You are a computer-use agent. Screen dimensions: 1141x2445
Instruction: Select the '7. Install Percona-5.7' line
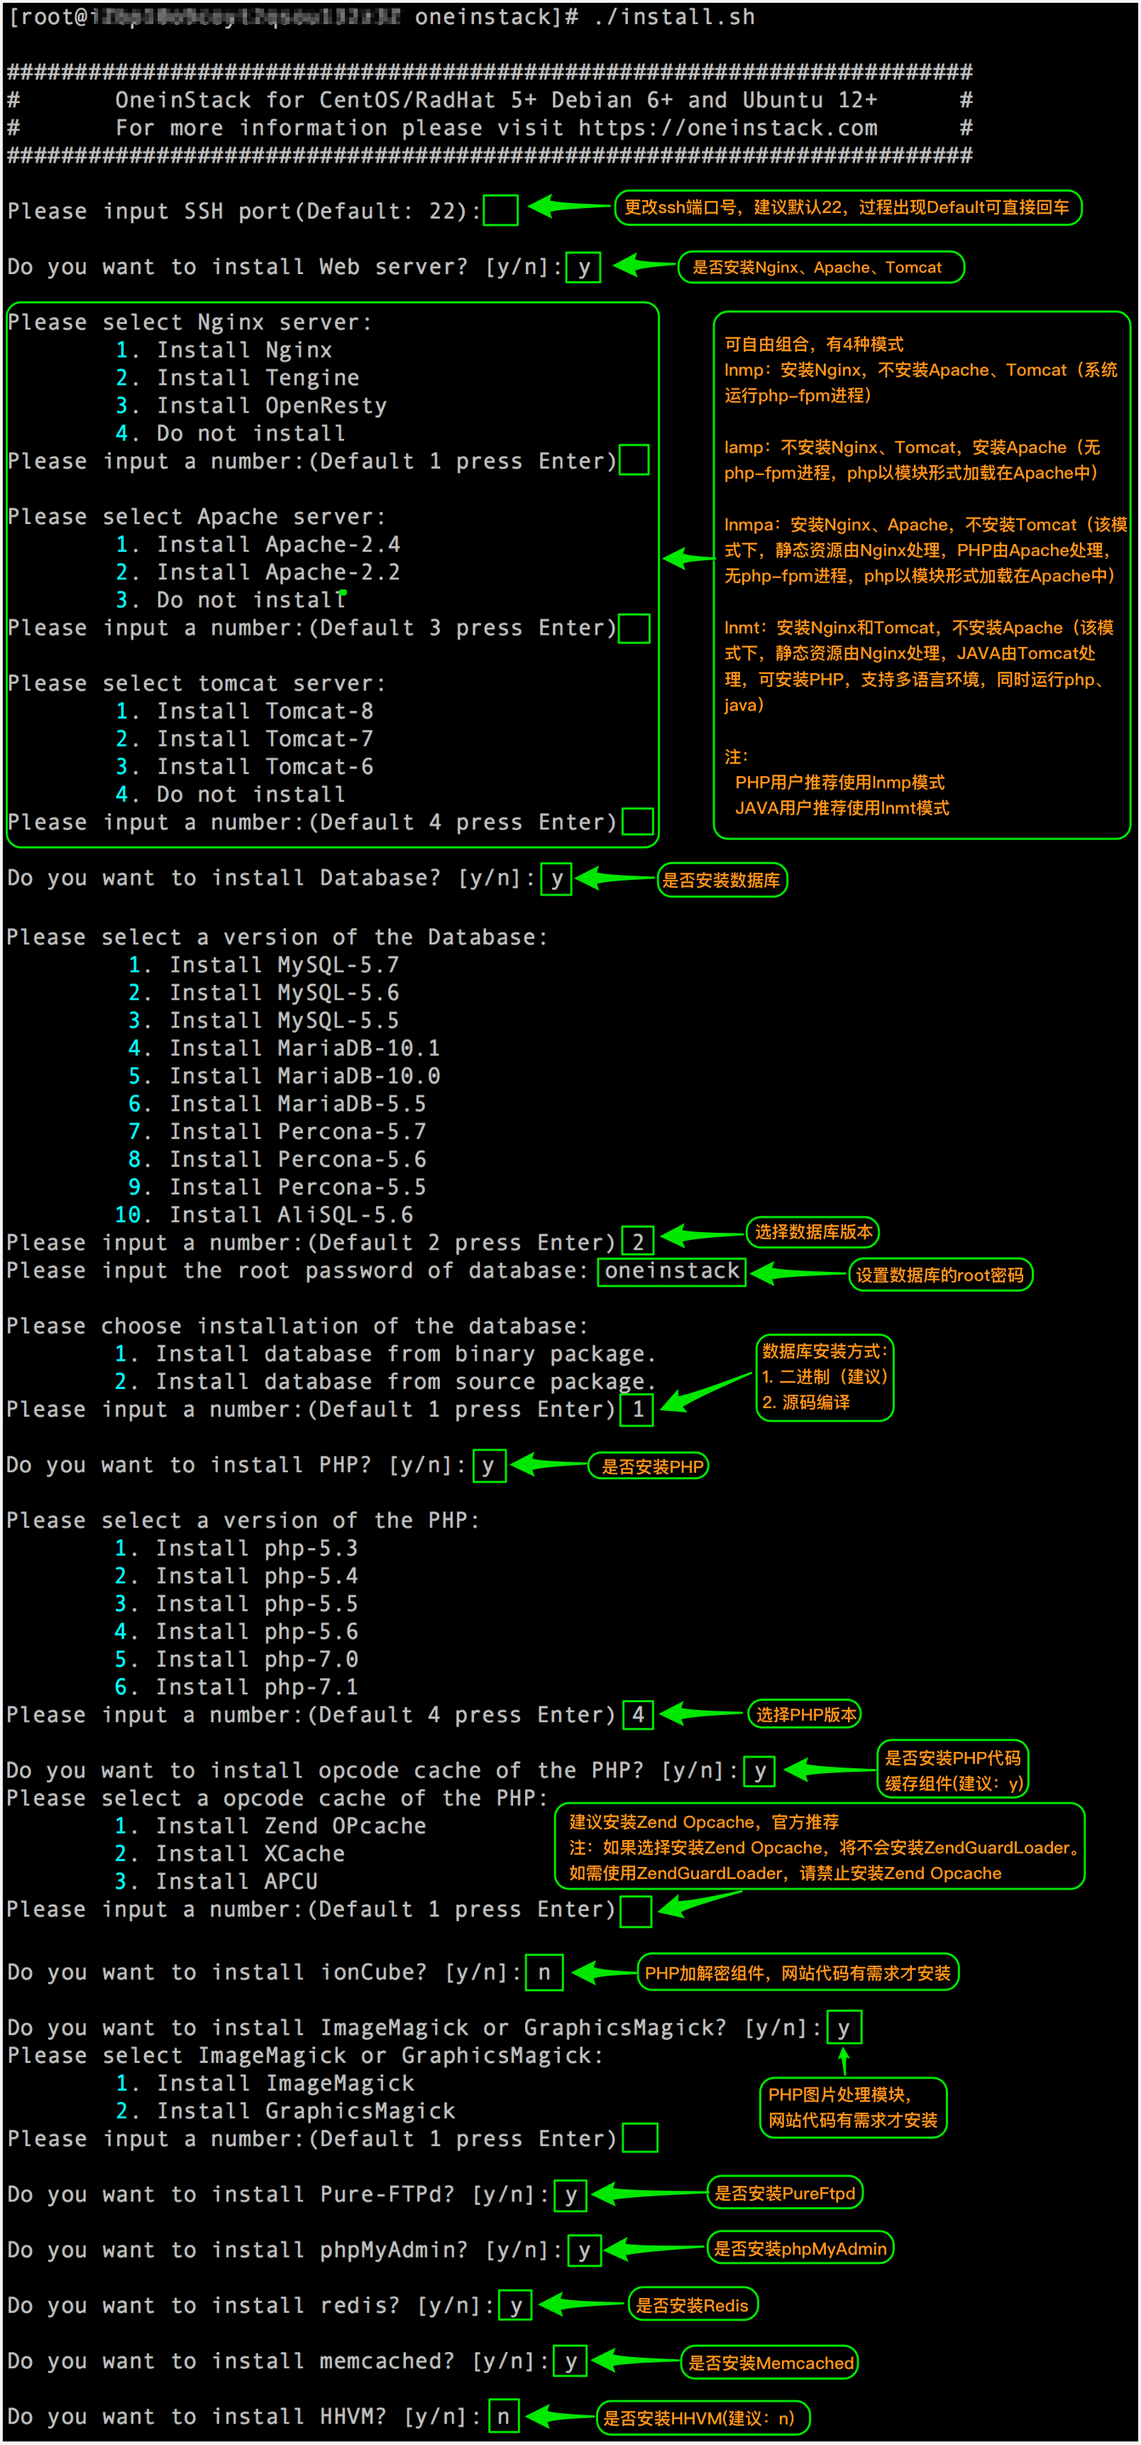pyautogui.click(x=278, y=1131)
